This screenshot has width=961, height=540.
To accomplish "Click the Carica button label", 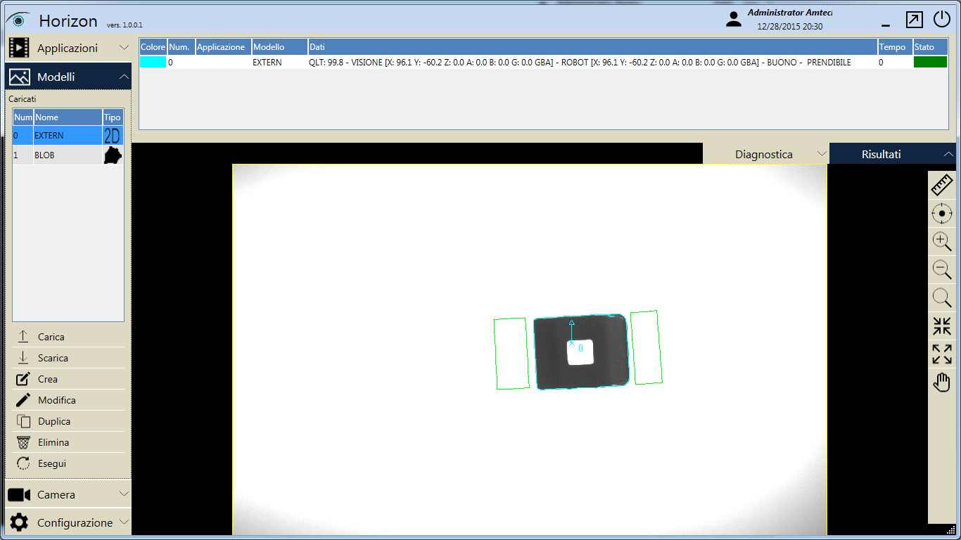I will pos(51,337).
